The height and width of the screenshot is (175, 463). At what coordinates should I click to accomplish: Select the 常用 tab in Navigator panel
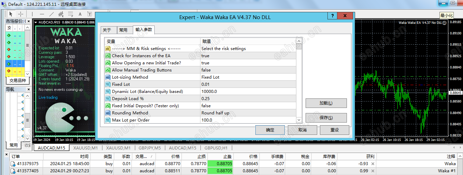coord(14,145)
